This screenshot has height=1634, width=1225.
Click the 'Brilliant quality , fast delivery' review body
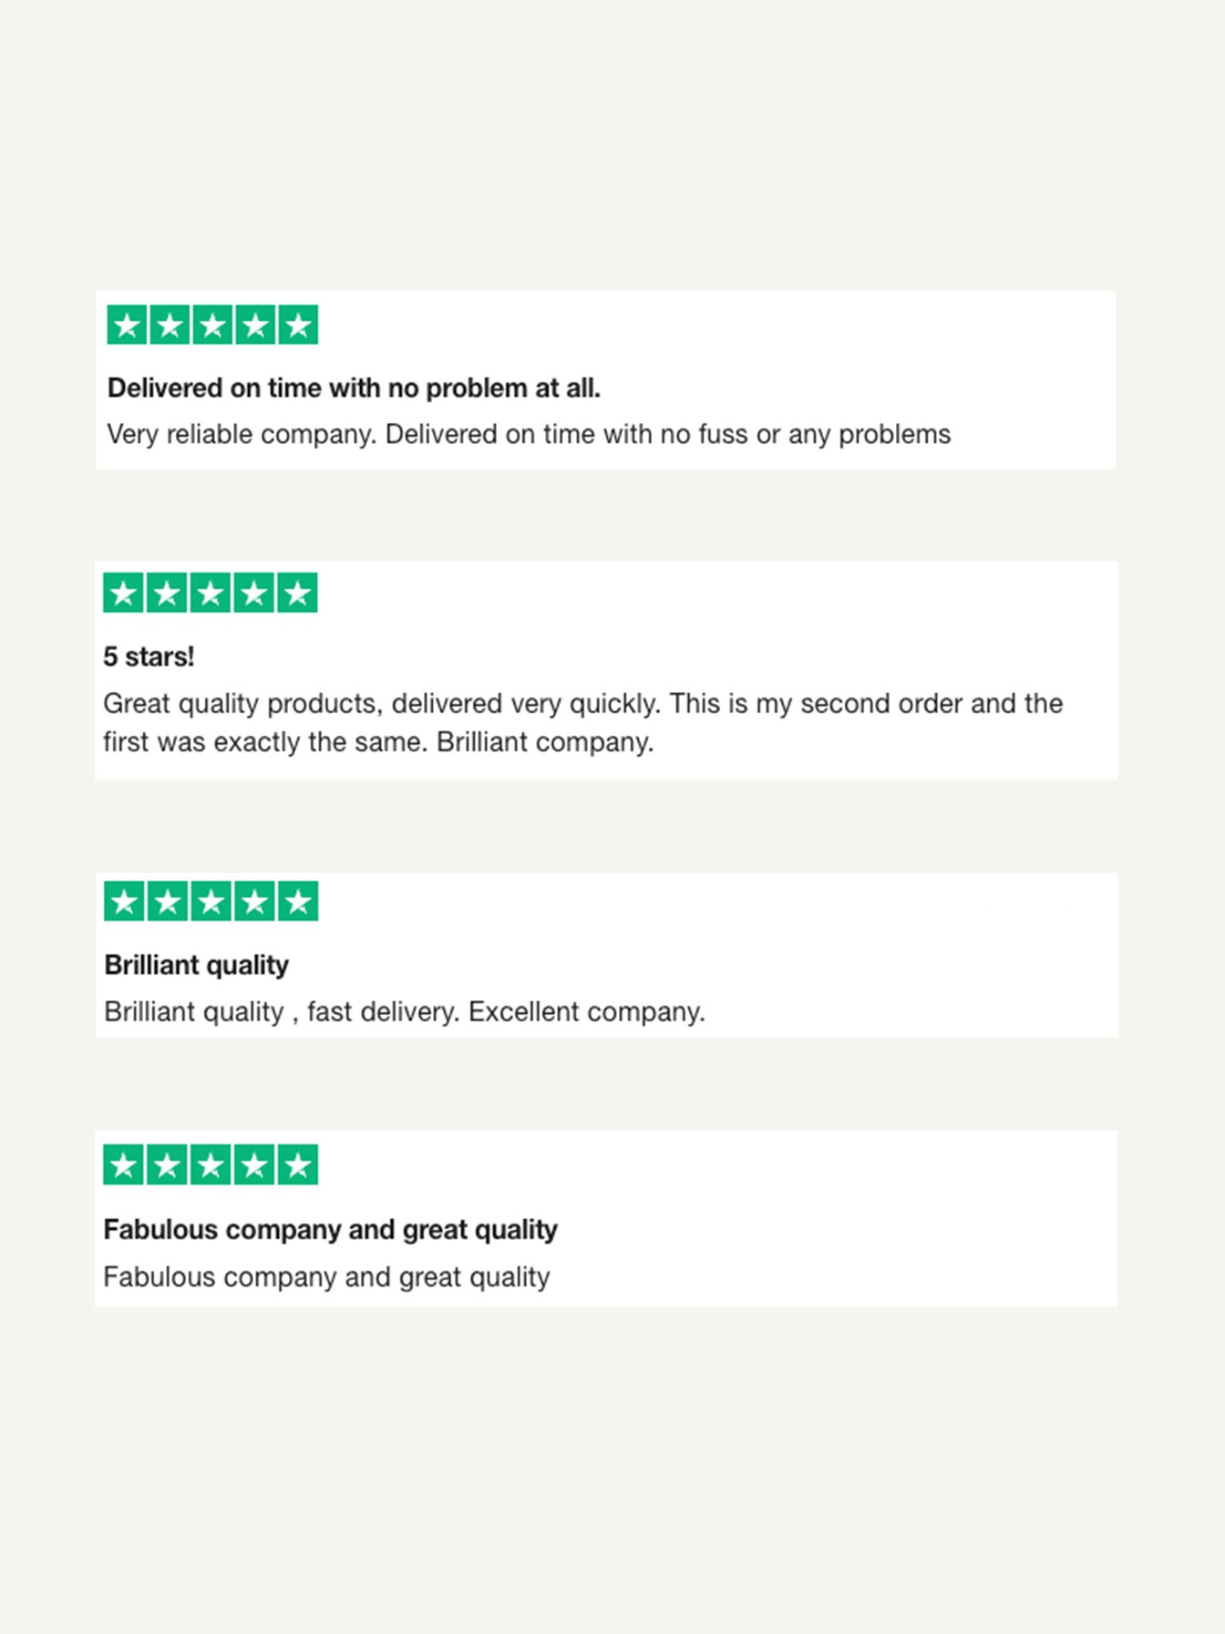pos(405,1012)
